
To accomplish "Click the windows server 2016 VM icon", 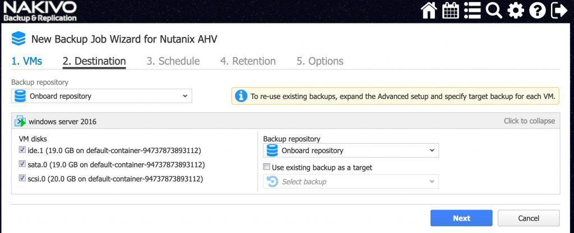I will click(x=20, y=121).
